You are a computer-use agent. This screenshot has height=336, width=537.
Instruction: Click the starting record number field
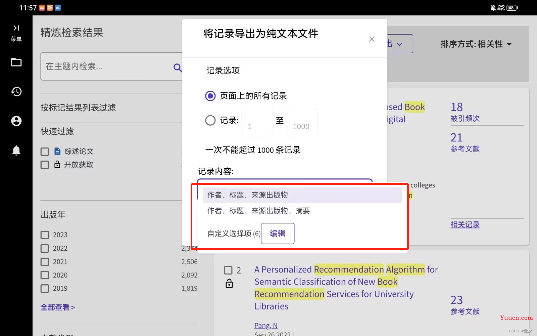[x=257, y=123]
